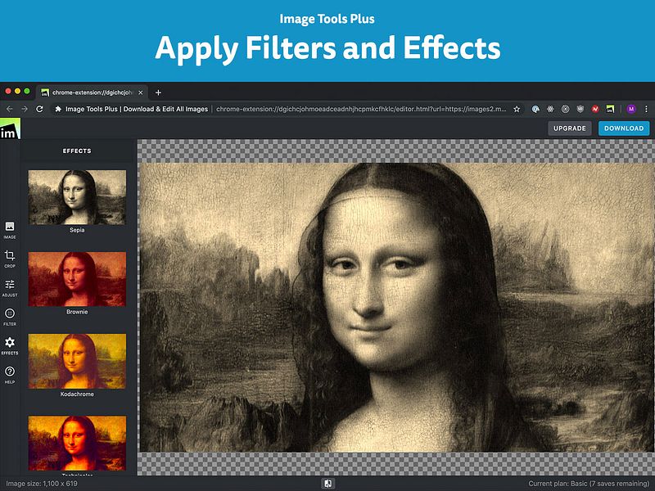Click the React atom extension icon

[x=550, y=109]
